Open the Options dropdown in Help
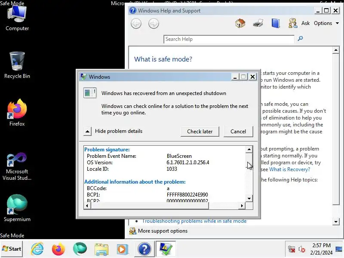Viewport: 344px width, 258px height. tap(326, 23)
